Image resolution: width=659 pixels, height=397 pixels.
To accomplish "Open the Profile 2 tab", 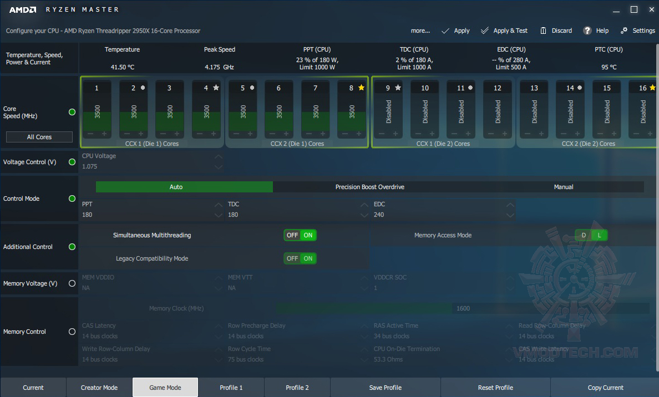I will pyautogui.click(x=297, y=388).
